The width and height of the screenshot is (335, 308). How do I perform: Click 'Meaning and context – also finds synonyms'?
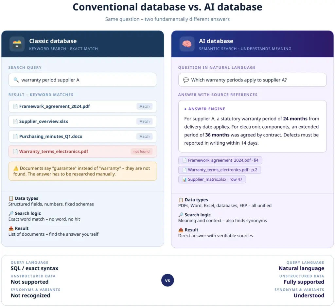pyautogui.click(x=222, y=221)
